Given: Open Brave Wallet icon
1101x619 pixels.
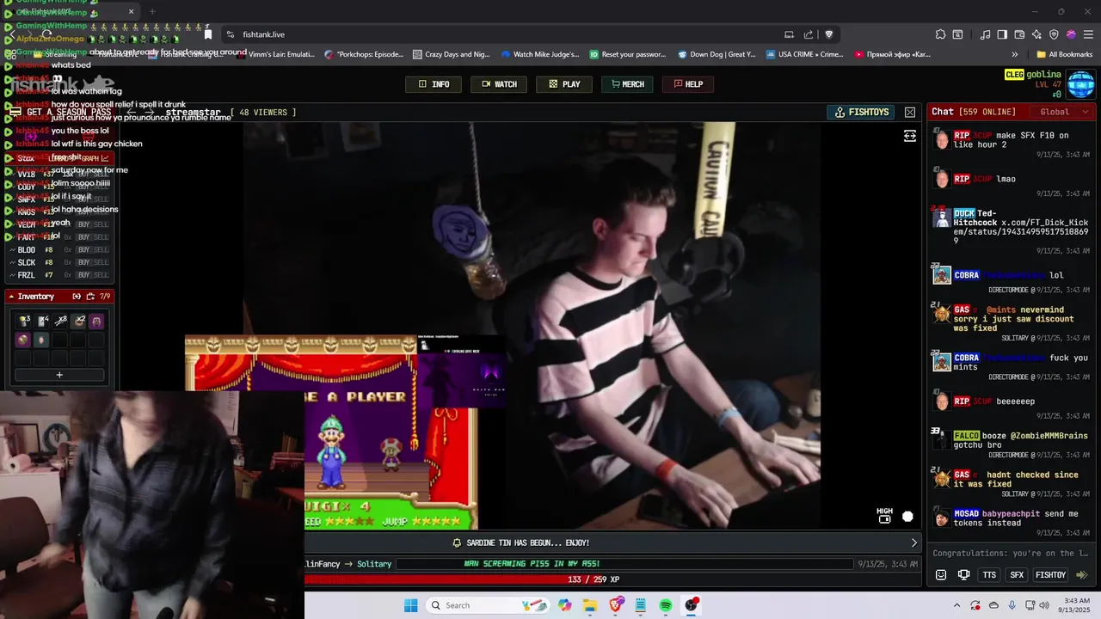Looking at the screenshot, I should (1019, 34).
